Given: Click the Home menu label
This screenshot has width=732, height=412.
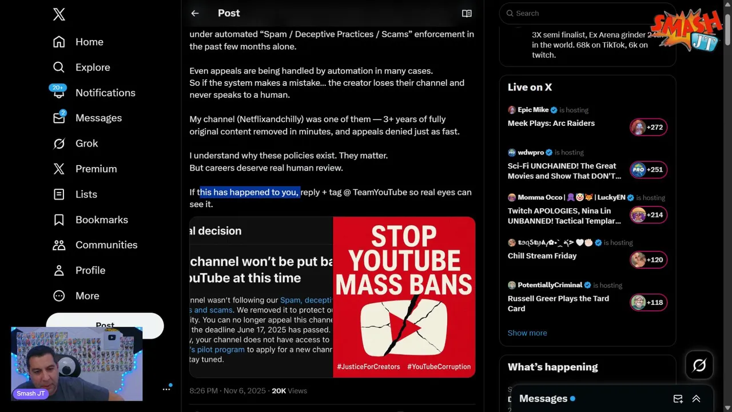Looking at the screenshot, I should point(89,42).
